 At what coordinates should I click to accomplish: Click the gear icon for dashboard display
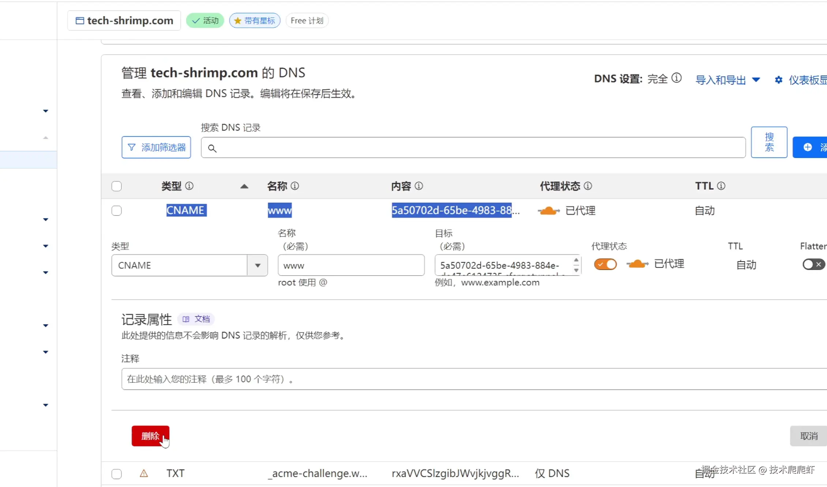[x=778, y=80]
